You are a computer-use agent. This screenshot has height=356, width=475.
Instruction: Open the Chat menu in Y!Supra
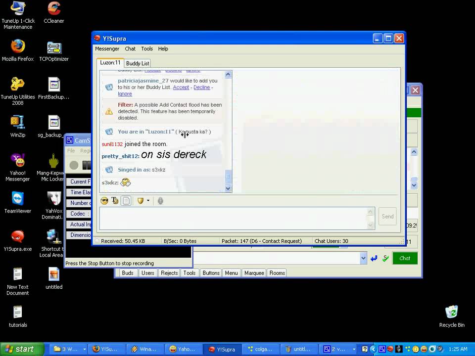pyautogui.click(x=130, y=49)
